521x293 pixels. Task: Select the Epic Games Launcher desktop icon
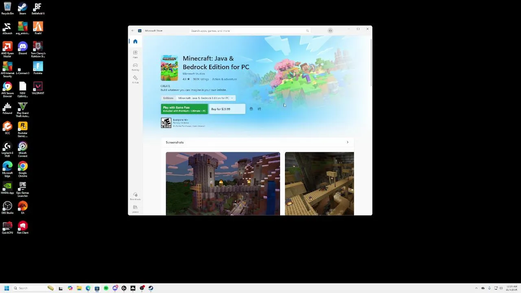click(22, 190)
